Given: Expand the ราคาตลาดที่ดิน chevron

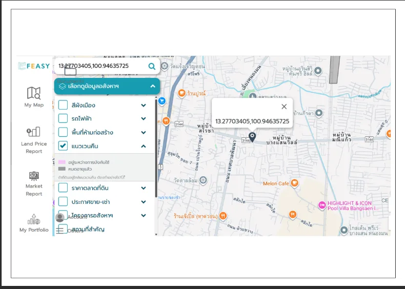Looking at the screenshot, I should (144, 188).
